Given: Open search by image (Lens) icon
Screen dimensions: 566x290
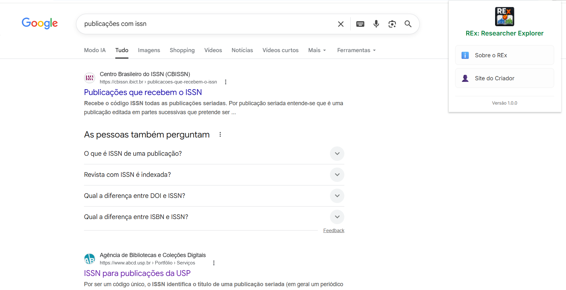Looking at the screenshot, I should click(392, 24).
